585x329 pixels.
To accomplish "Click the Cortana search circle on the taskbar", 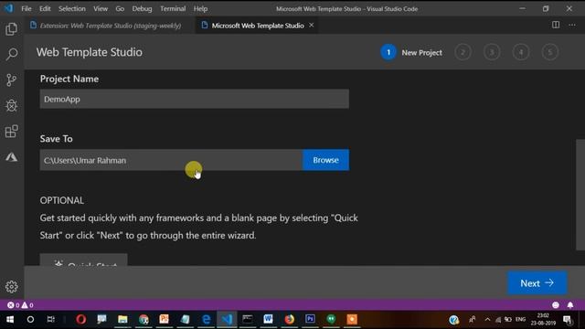I will point(30,319).
